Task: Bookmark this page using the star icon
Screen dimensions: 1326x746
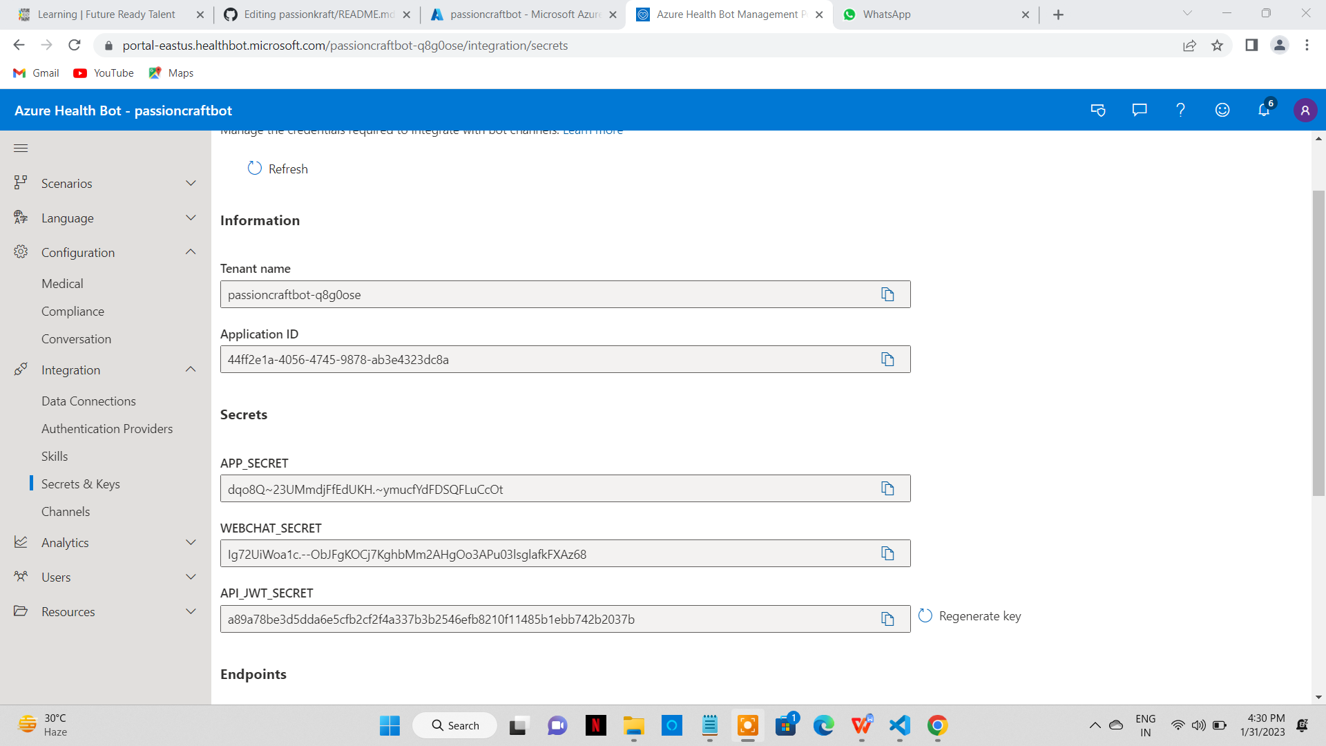Action: click(x=1218, y=45)
